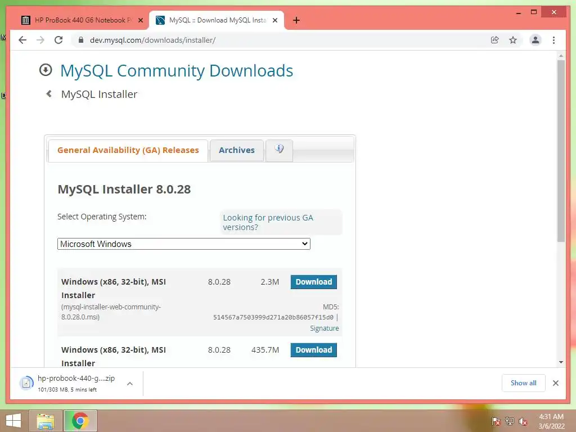Switch to MySQL Download MySQL Installer tab
The image size is (576, 432).
[x=217, y=20]
